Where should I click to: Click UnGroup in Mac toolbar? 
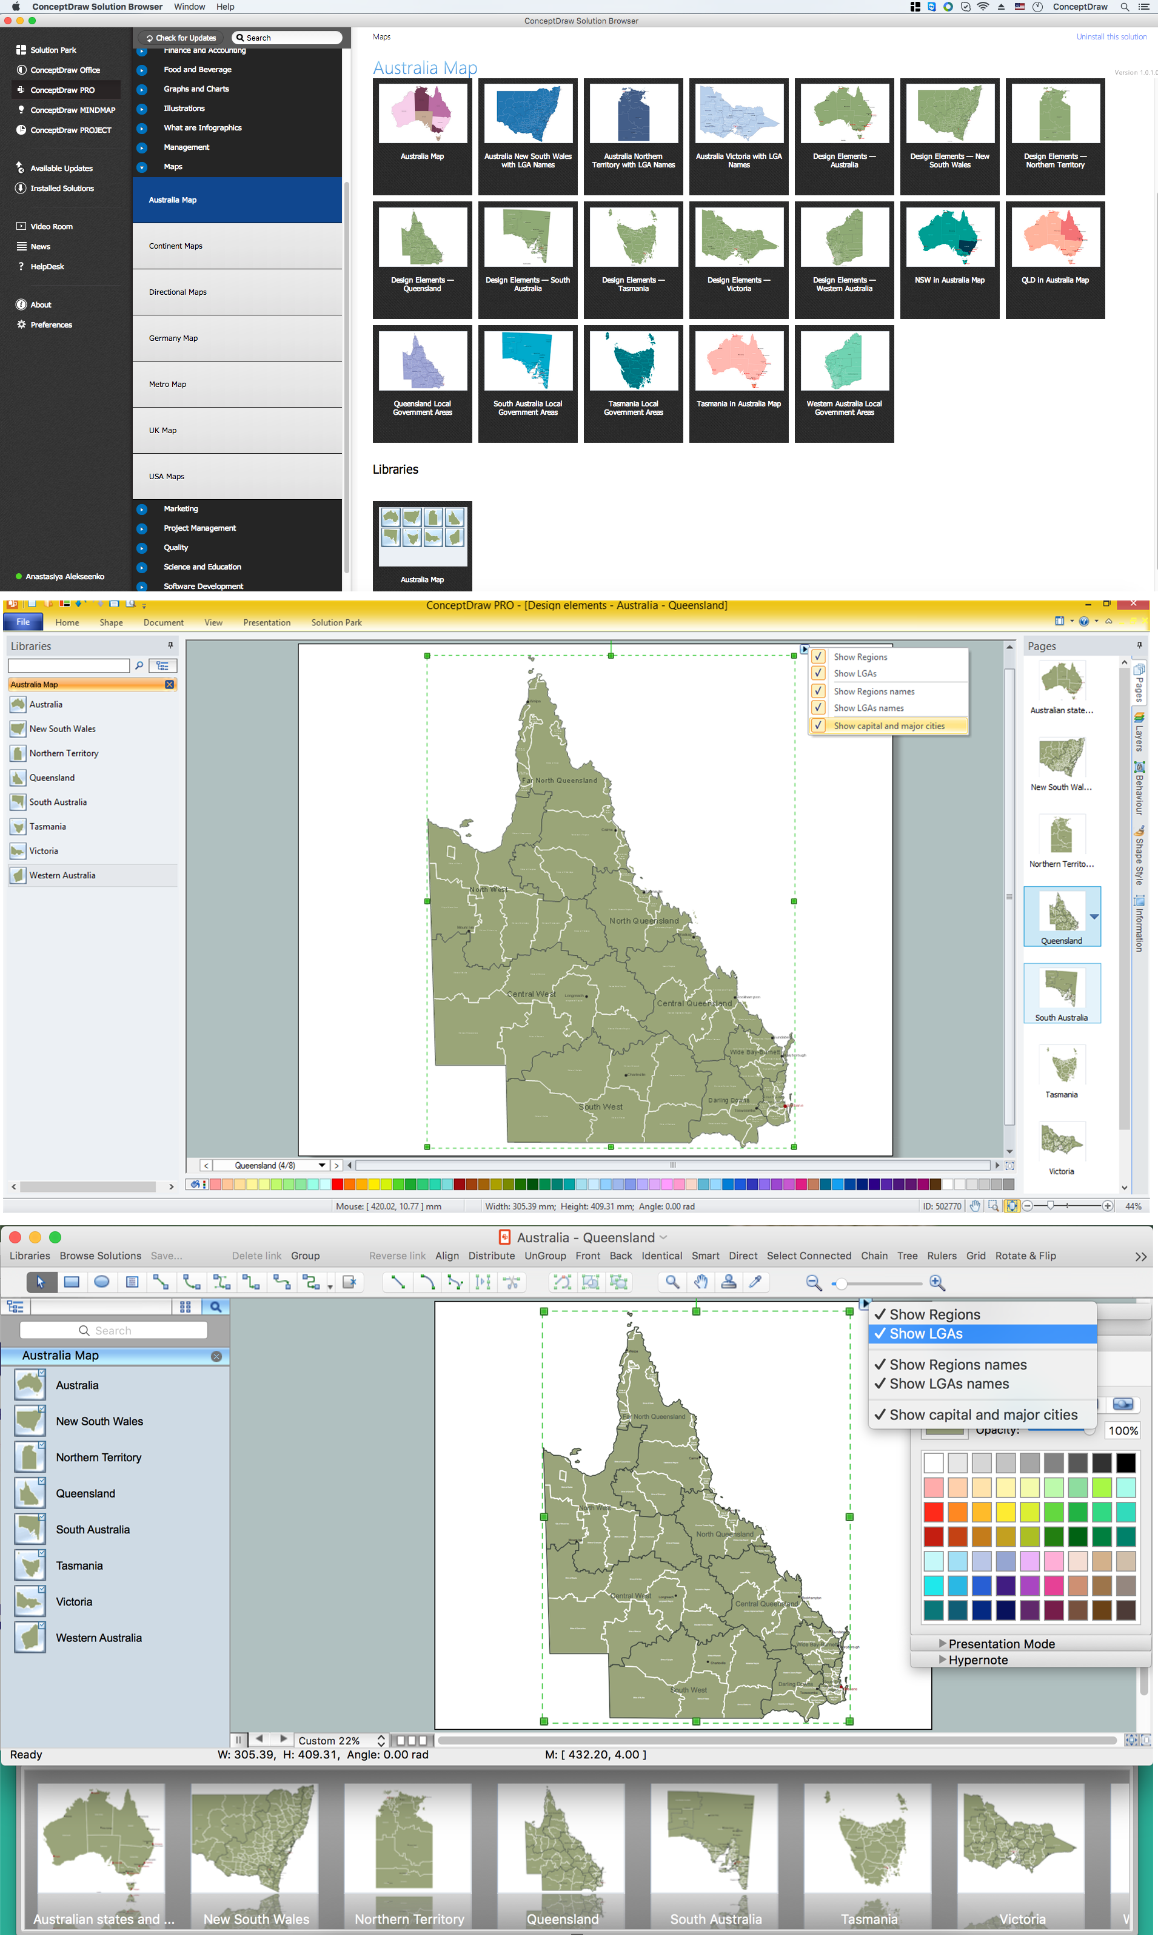coord(544,1256)
